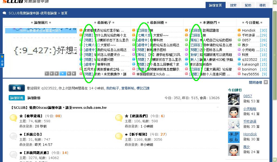
Task: Open post 五月天台湾後援會成立咯 in 最新帖子
Action: coord(104,69)
